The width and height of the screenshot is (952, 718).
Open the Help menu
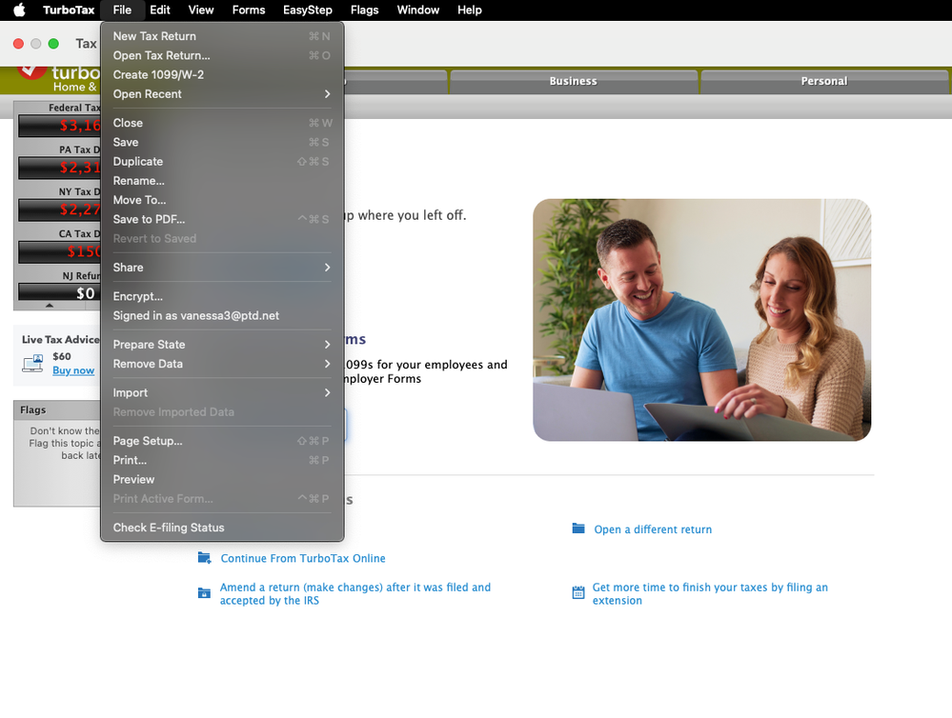[x=469, y=10]
